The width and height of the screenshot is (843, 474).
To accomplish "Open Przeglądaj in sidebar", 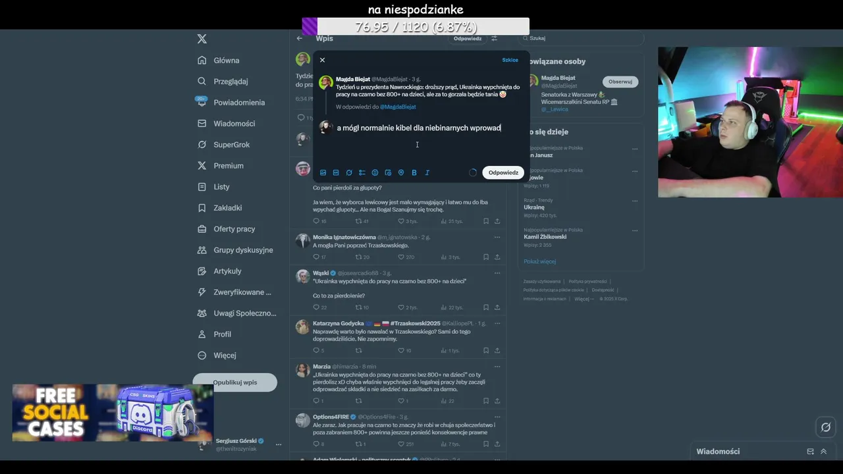I will [x=223, y=81].
